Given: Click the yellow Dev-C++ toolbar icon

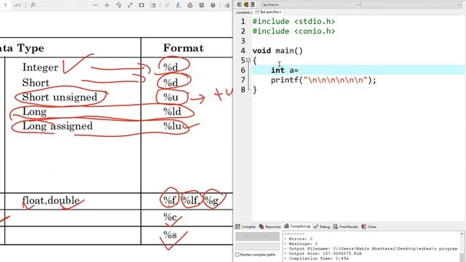Looking at the screenshot, I should (x=246, y=4).
